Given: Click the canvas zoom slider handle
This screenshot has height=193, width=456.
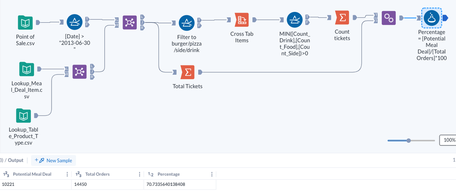Looking at the screenshot, I should point(409,141).
